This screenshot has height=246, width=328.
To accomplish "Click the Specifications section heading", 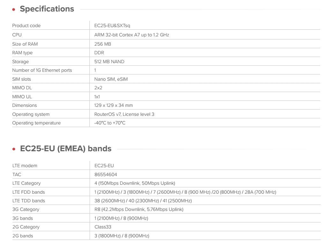I will pos(47,9).
